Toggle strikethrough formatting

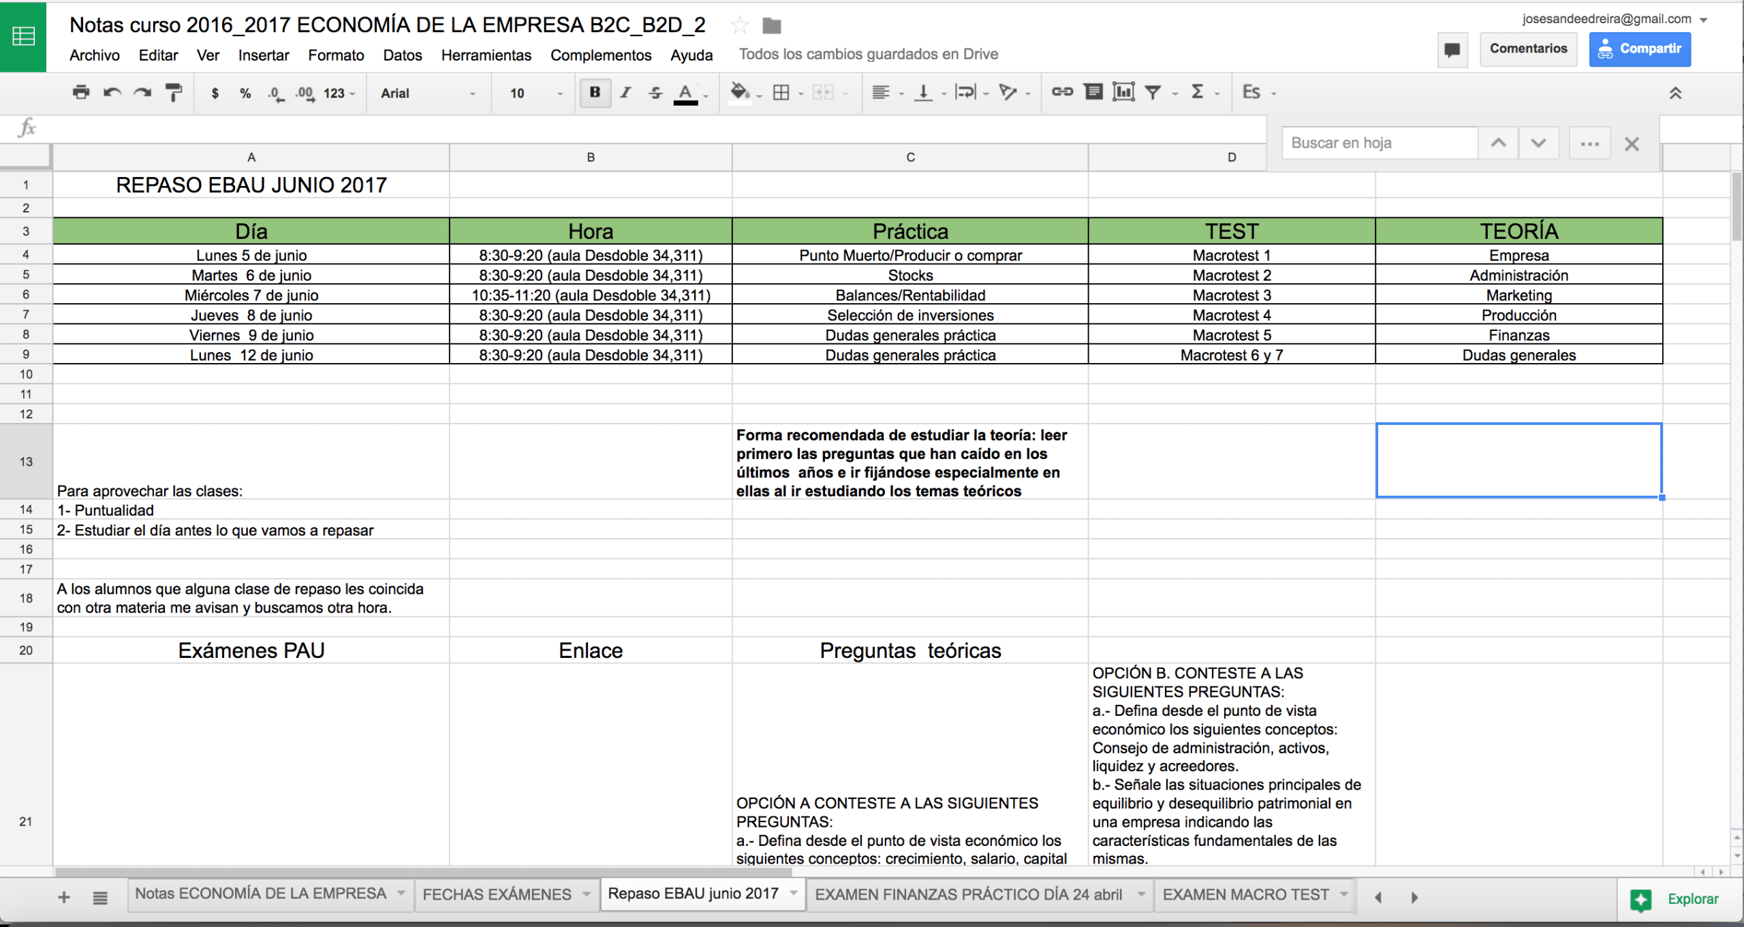(x=655, y=93)
